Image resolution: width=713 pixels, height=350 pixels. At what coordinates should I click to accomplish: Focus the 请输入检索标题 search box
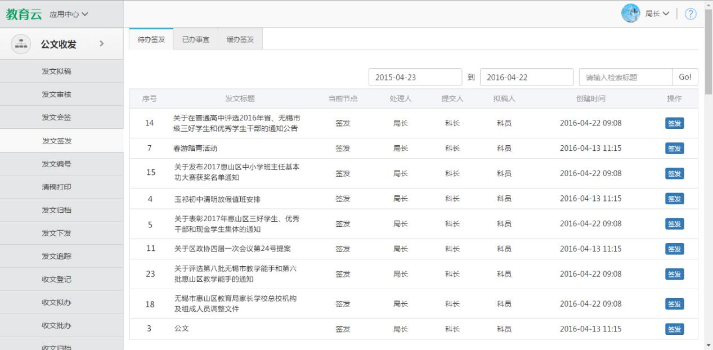pyautogui.click(x=625, y=78)
